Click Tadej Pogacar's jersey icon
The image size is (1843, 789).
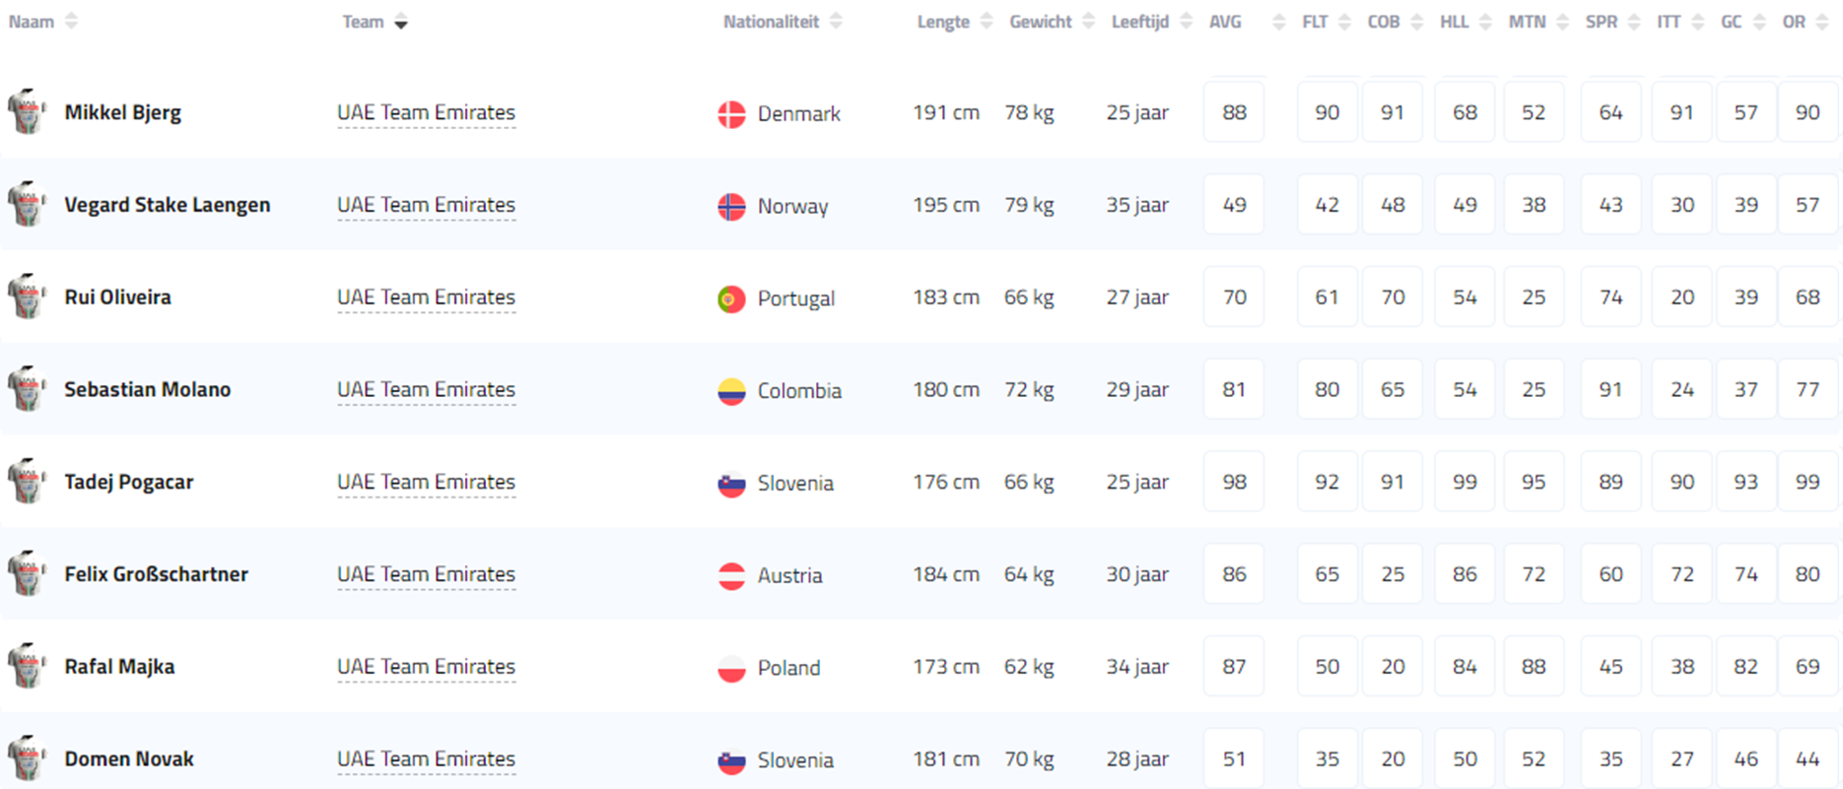[x=28, y=481]
